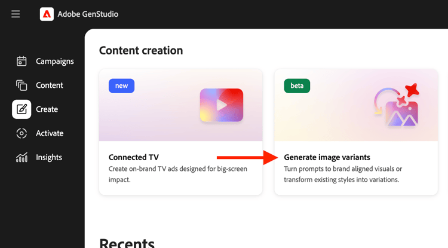Select Create in the sidebar

(47, 109)
